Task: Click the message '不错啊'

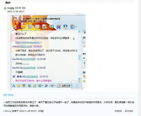Action: point(19,72)
